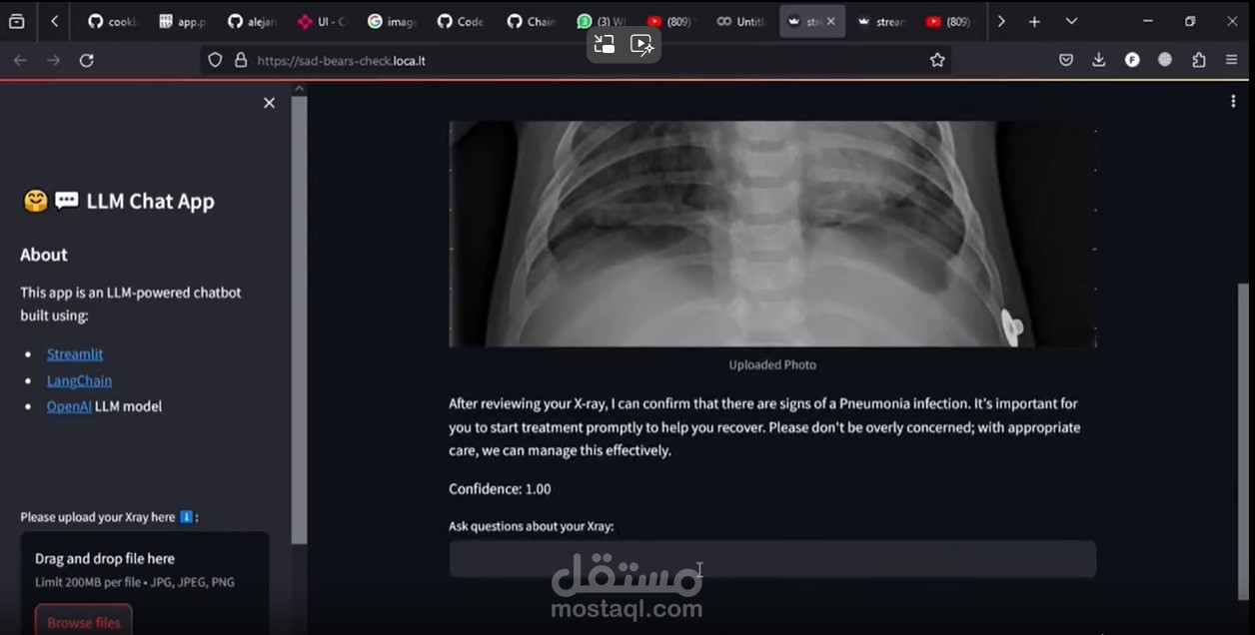This screenshot has height=635, width=1255.
Task: Switch to the 'app.p' tab
Action: click(x=181, y=21)
